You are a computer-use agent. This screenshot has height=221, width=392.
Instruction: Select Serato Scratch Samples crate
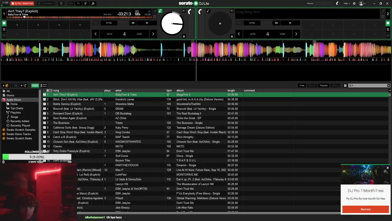click(21, 130)
